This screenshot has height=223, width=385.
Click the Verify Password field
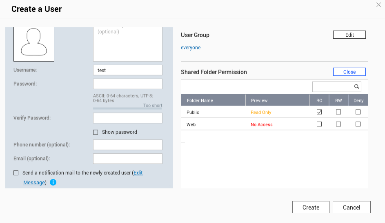pos(128,118)
